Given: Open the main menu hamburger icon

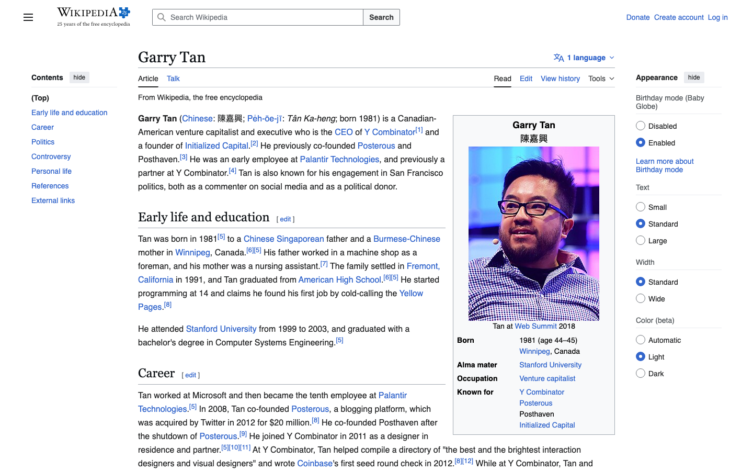Looking at the screenshot, I should (x=28, y=17).
